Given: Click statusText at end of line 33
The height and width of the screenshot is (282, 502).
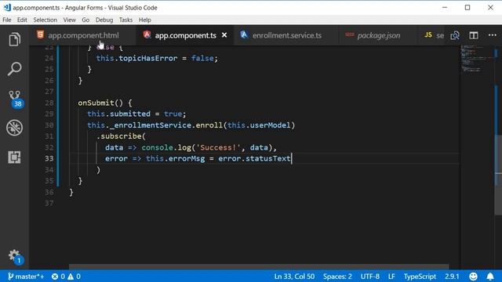Looking at the screenshot, I should tap(268, 158).
